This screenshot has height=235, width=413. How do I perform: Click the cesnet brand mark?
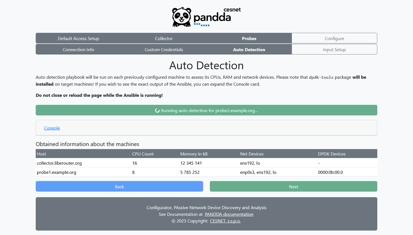(232, 9)
